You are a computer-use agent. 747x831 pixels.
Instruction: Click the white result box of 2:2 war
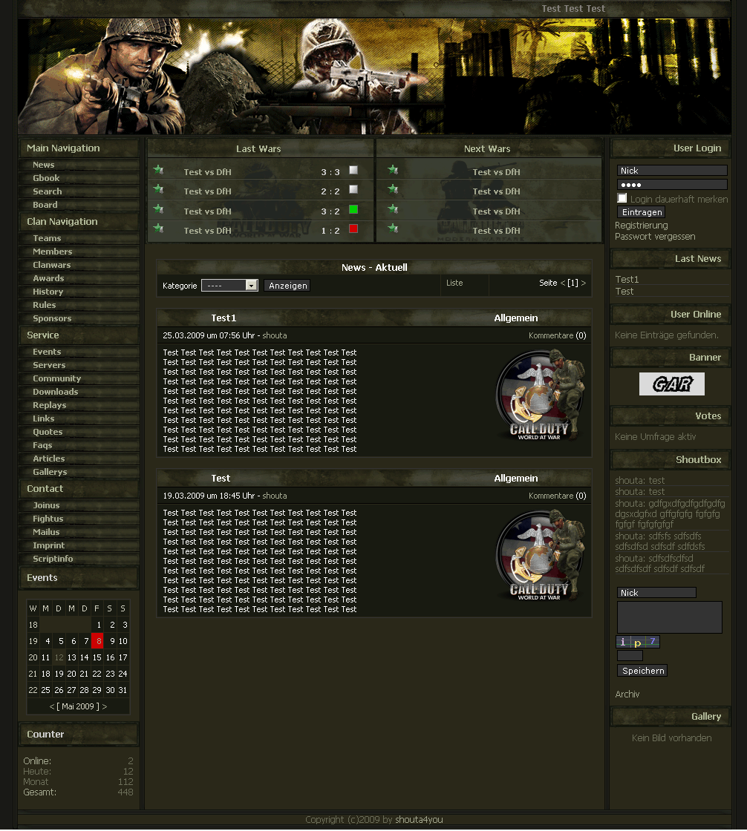(x=353, y=189)
